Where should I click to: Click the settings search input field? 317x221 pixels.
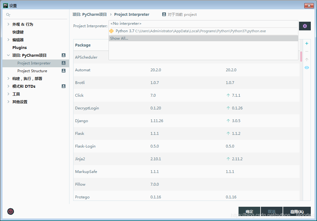(x=36, y=15)
